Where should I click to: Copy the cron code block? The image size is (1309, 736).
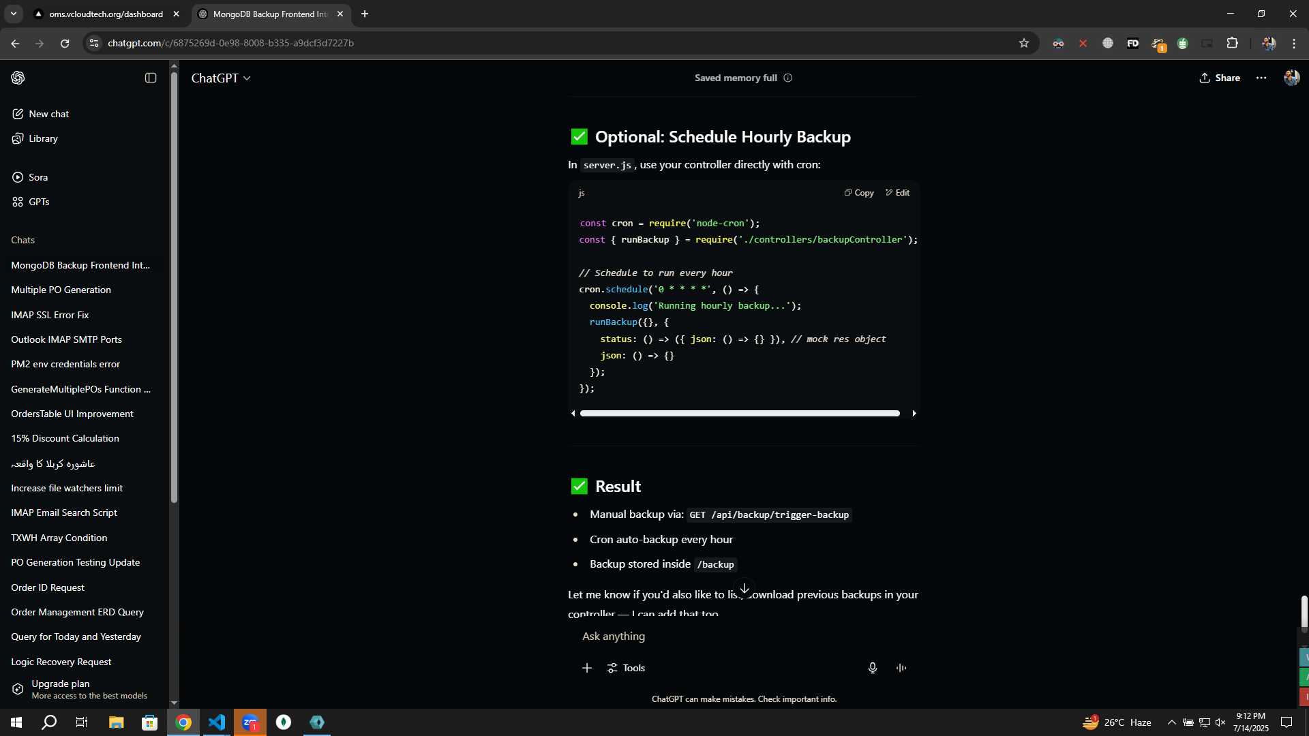(x=859, y=193)
